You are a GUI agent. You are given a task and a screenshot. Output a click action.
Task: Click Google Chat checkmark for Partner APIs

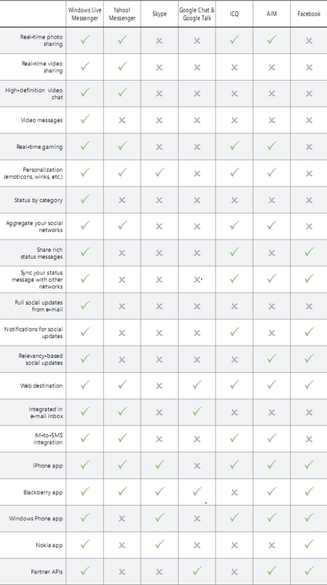[x=197, y=571]
